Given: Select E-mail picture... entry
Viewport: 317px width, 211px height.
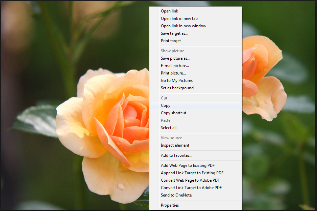Looking at the screenshot, I should 195,66.
